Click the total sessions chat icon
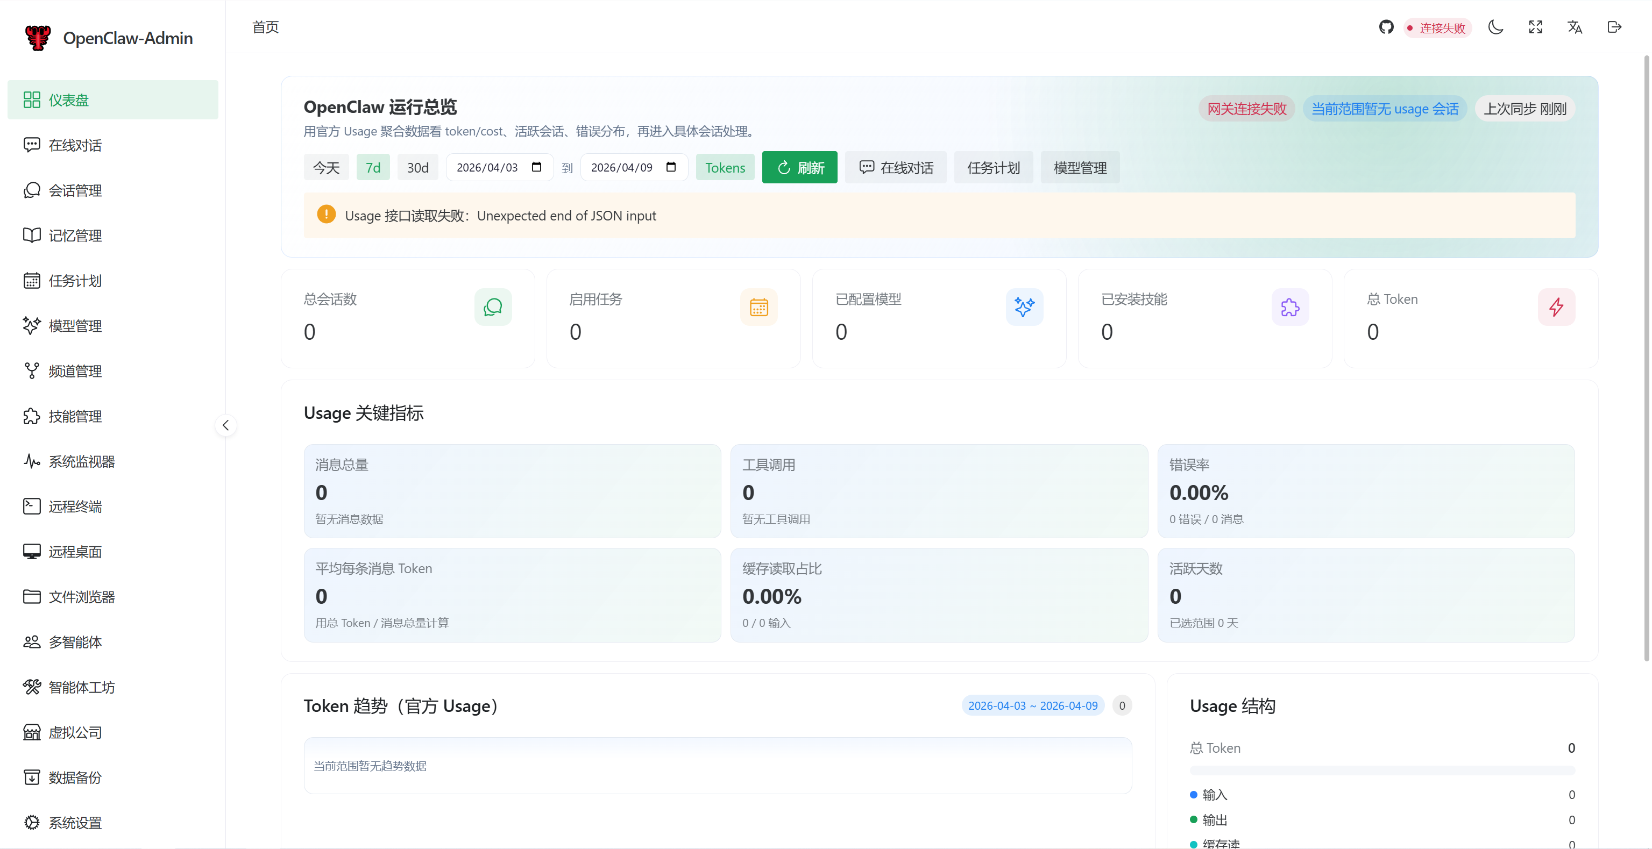 pos(493,307)
